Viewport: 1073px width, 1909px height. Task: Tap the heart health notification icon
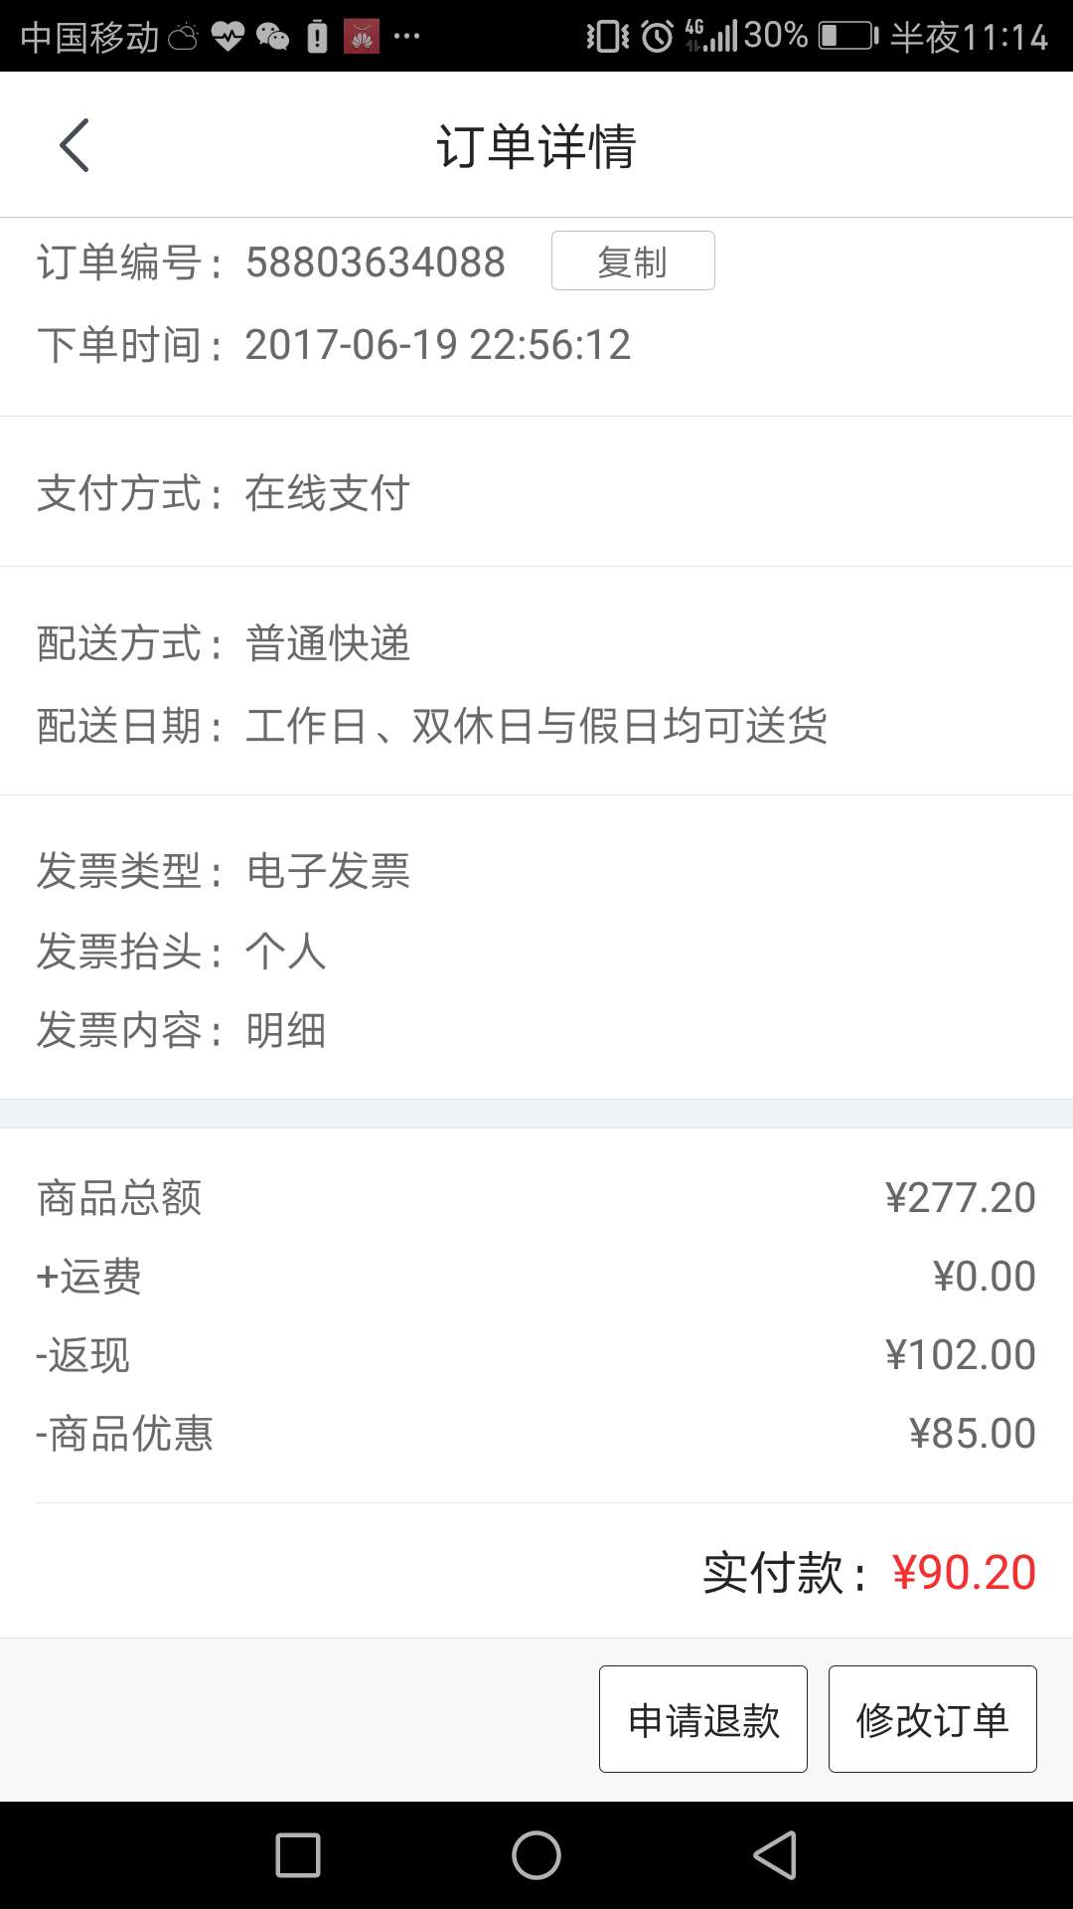tap(228, 38)
